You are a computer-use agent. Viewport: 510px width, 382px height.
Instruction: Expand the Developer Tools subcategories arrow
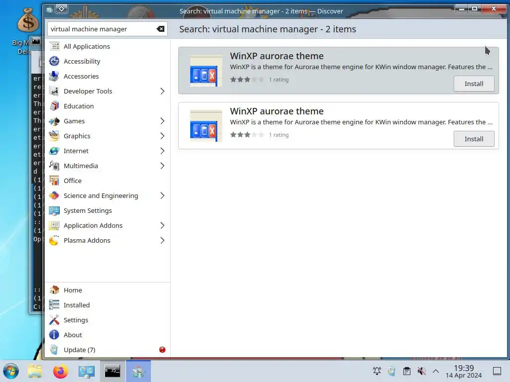[162, 92]
